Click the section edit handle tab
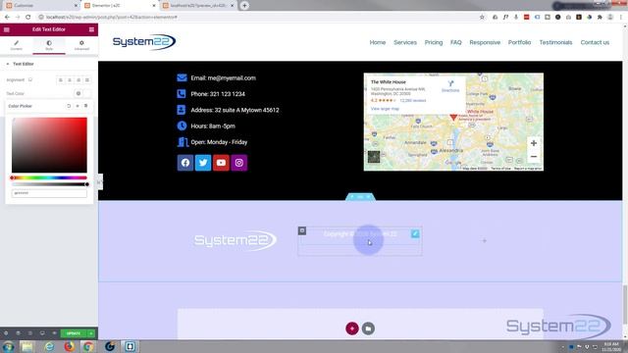 (360, 196)
